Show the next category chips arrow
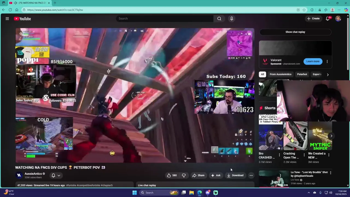 point(328,74)
